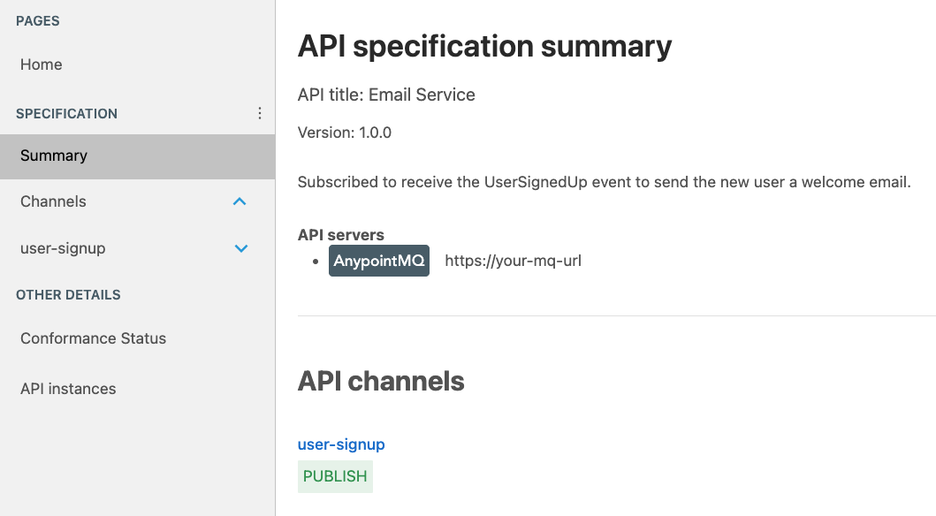The height and width of the screenshot is (516, 936).
Task: Select the Summary page in sidebar
Action: tap(53, 155)
